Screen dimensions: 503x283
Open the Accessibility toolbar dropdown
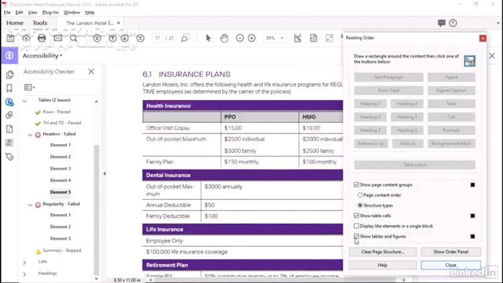[42, 56]
